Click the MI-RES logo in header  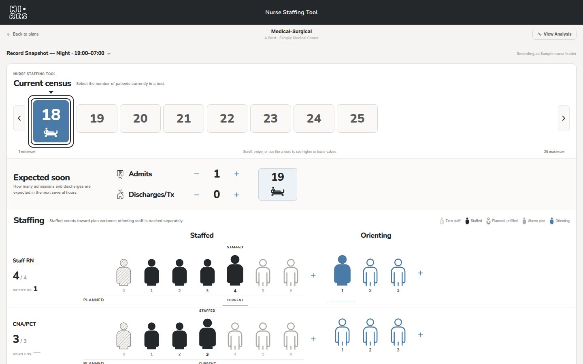coord(18,12)
